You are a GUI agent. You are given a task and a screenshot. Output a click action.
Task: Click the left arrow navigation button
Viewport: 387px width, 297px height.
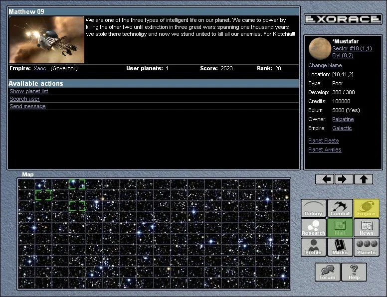[x=325, y=179]
